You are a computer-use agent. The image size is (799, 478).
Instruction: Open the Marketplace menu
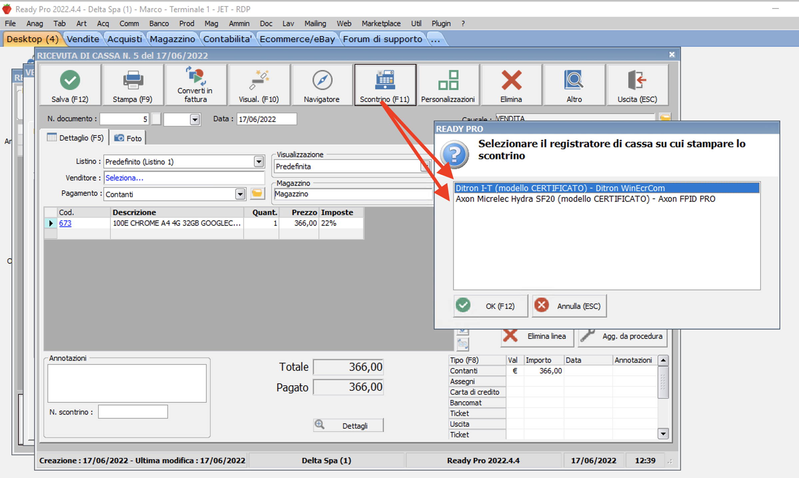[381, 24]
